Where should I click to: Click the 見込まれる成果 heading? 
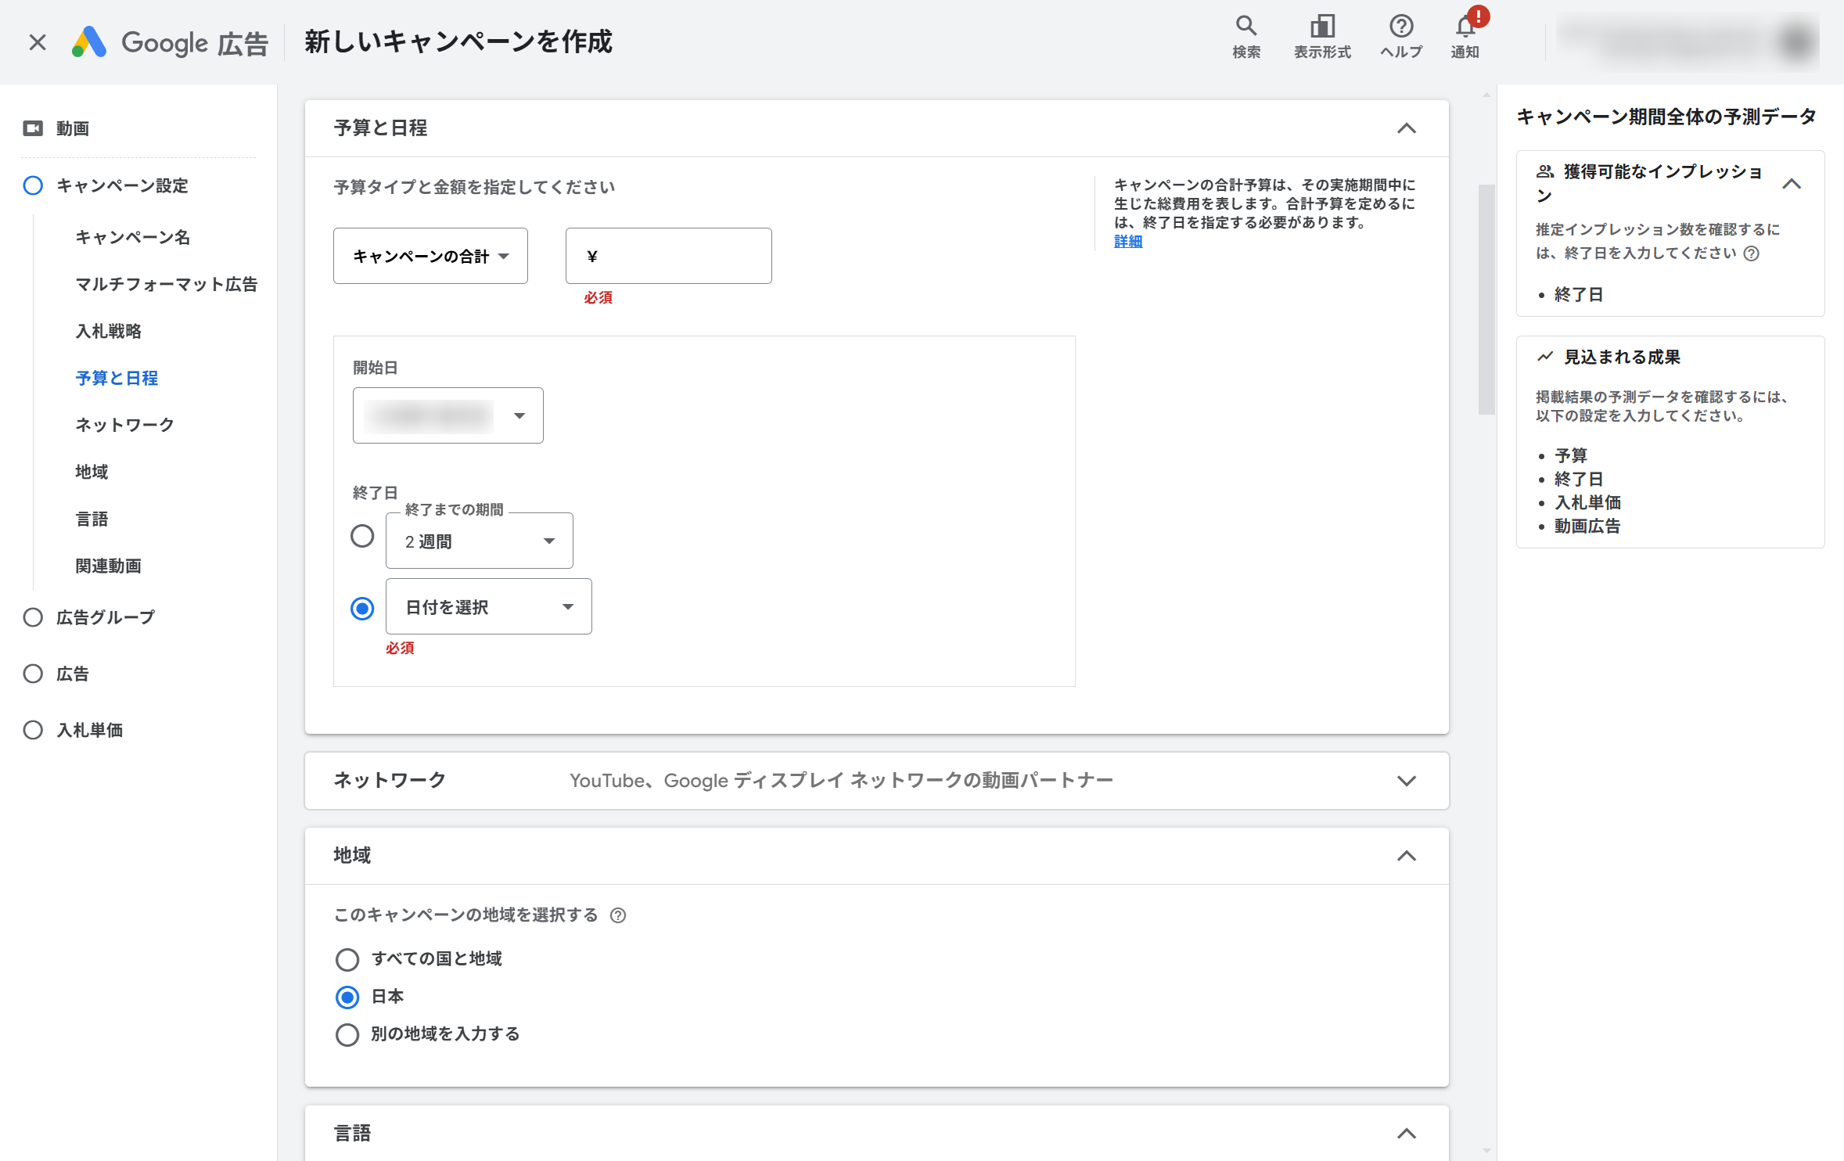[x=1622, y=357]
